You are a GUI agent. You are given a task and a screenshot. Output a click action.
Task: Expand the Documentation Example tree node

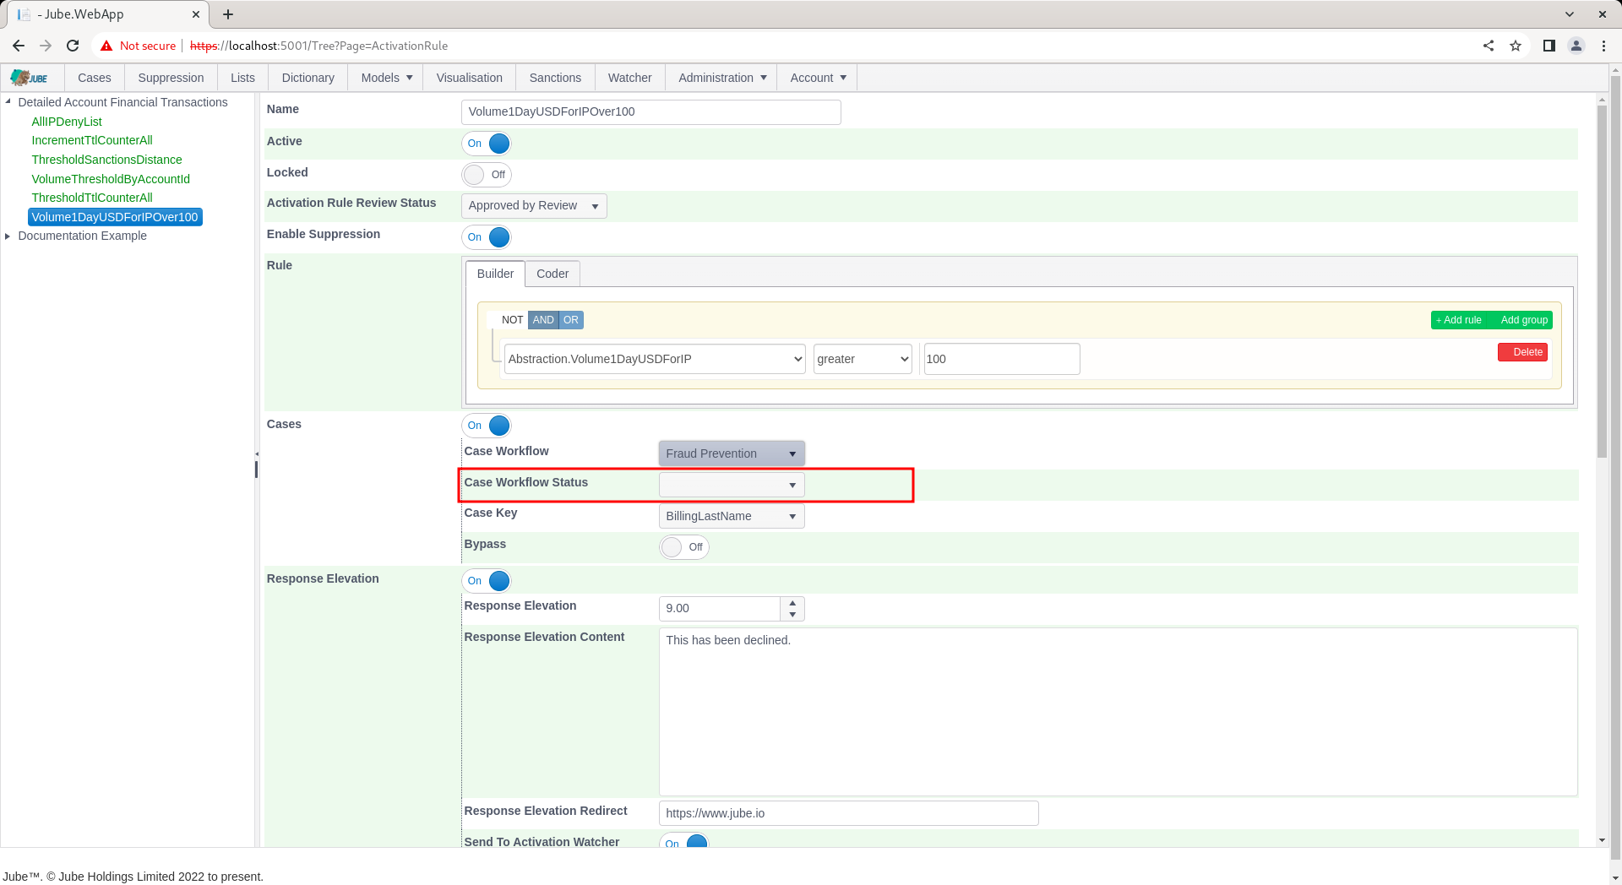pos(8,236)
